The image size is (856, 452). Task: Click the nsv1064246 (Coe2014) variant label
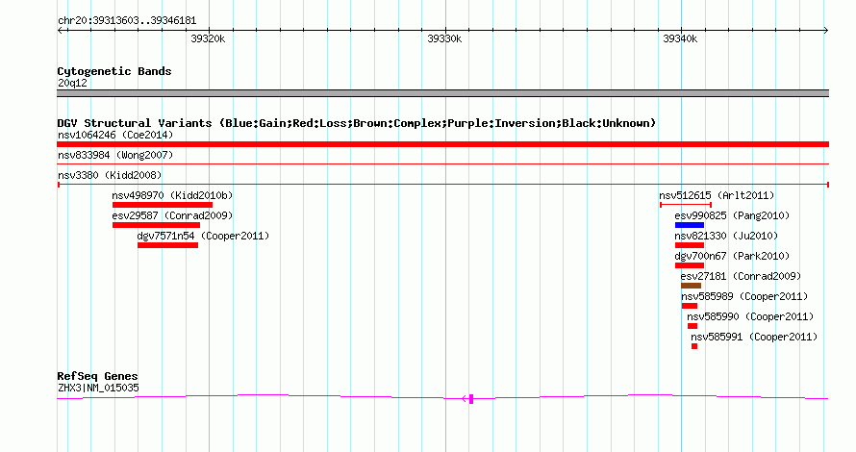tap(115, 135)
